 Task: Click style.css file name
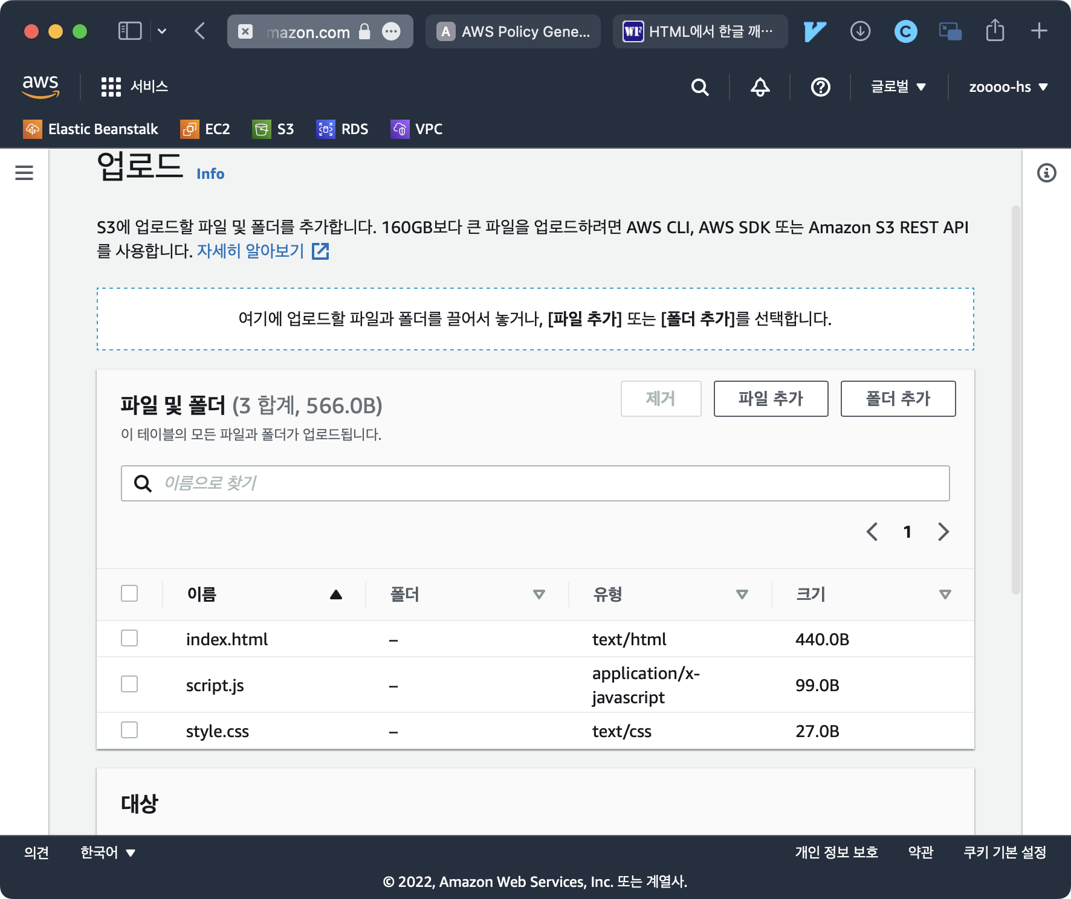tap(217, 731)
